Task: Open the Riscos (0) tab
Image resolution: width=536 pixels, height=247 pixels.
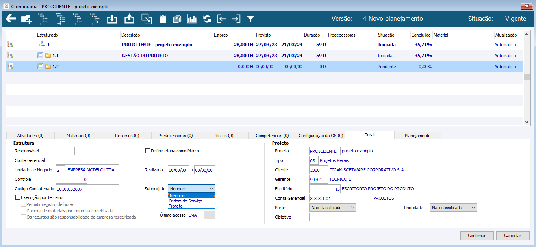Action: coord(224,136)
